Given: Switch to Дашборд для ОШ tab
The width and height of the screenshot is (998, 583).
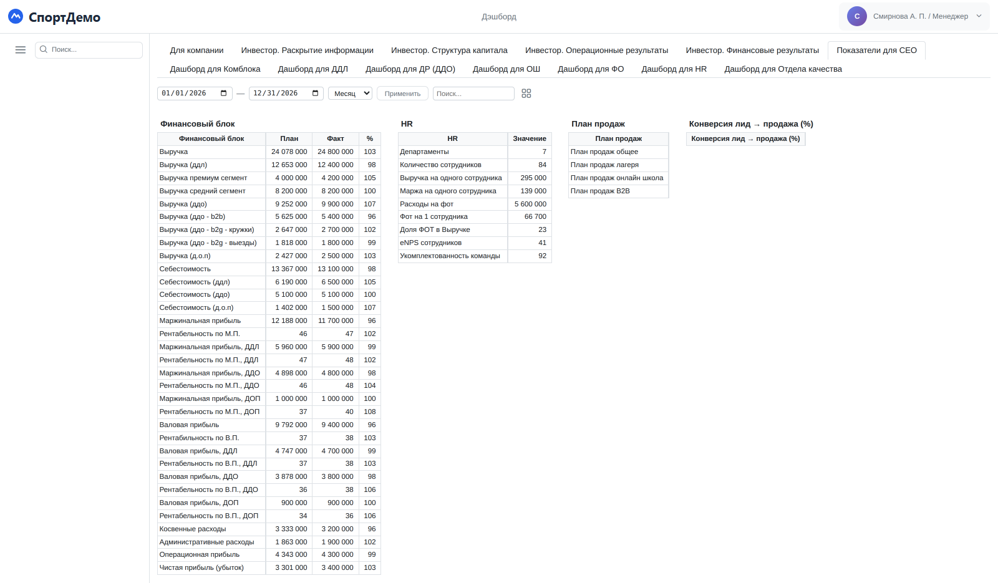Looking at the screenshot, I should tap(506, 69).
